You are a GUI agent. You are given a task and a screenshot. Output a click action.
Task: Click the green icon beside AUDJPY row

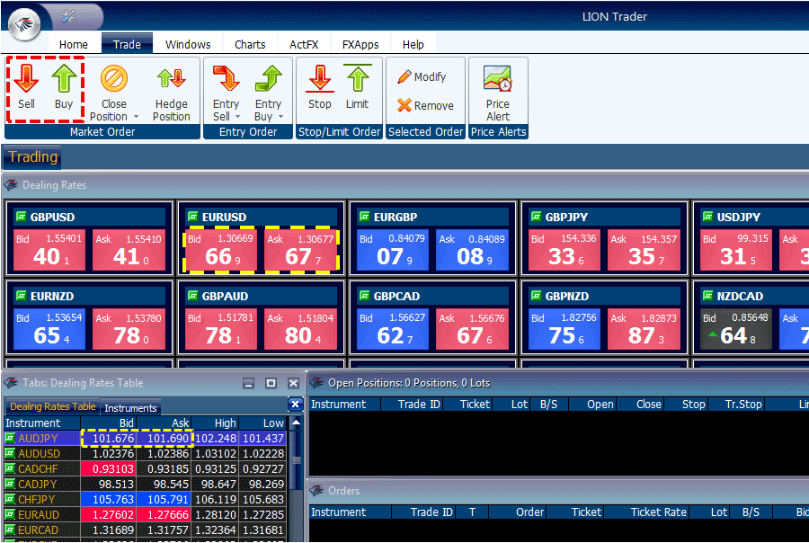(10, 438)
